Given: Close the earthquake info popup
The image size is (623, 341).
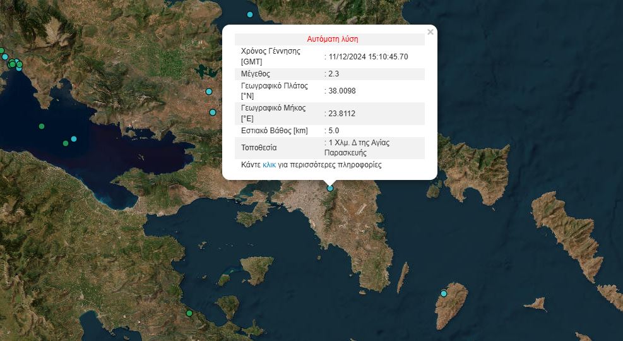Looking at the screenshot, I should tap(430, 32).
